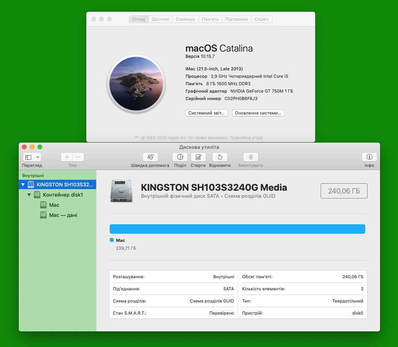Click the Тип Твердотільний value
398x347 pixels.
click(348, 301)
